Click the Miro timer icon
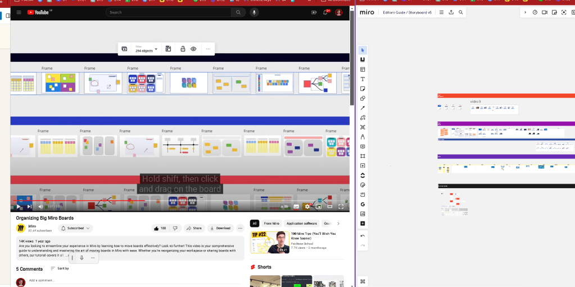This screenshot has width=575, height=287. [x=535, y=12]
